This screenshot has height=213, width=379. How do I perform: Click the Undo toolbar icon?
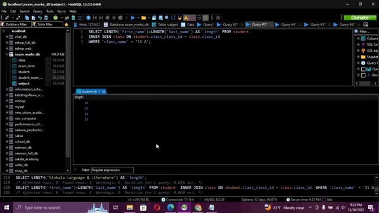(x=40, y=18)
